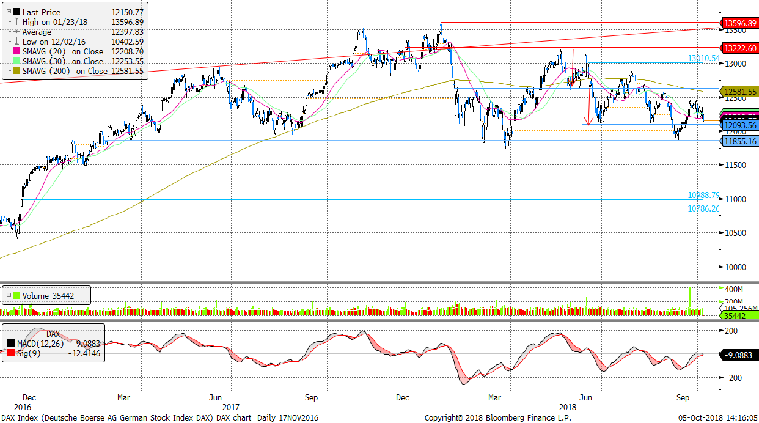Click the light-blue 13010.54 level label

[x=703, y=59]
